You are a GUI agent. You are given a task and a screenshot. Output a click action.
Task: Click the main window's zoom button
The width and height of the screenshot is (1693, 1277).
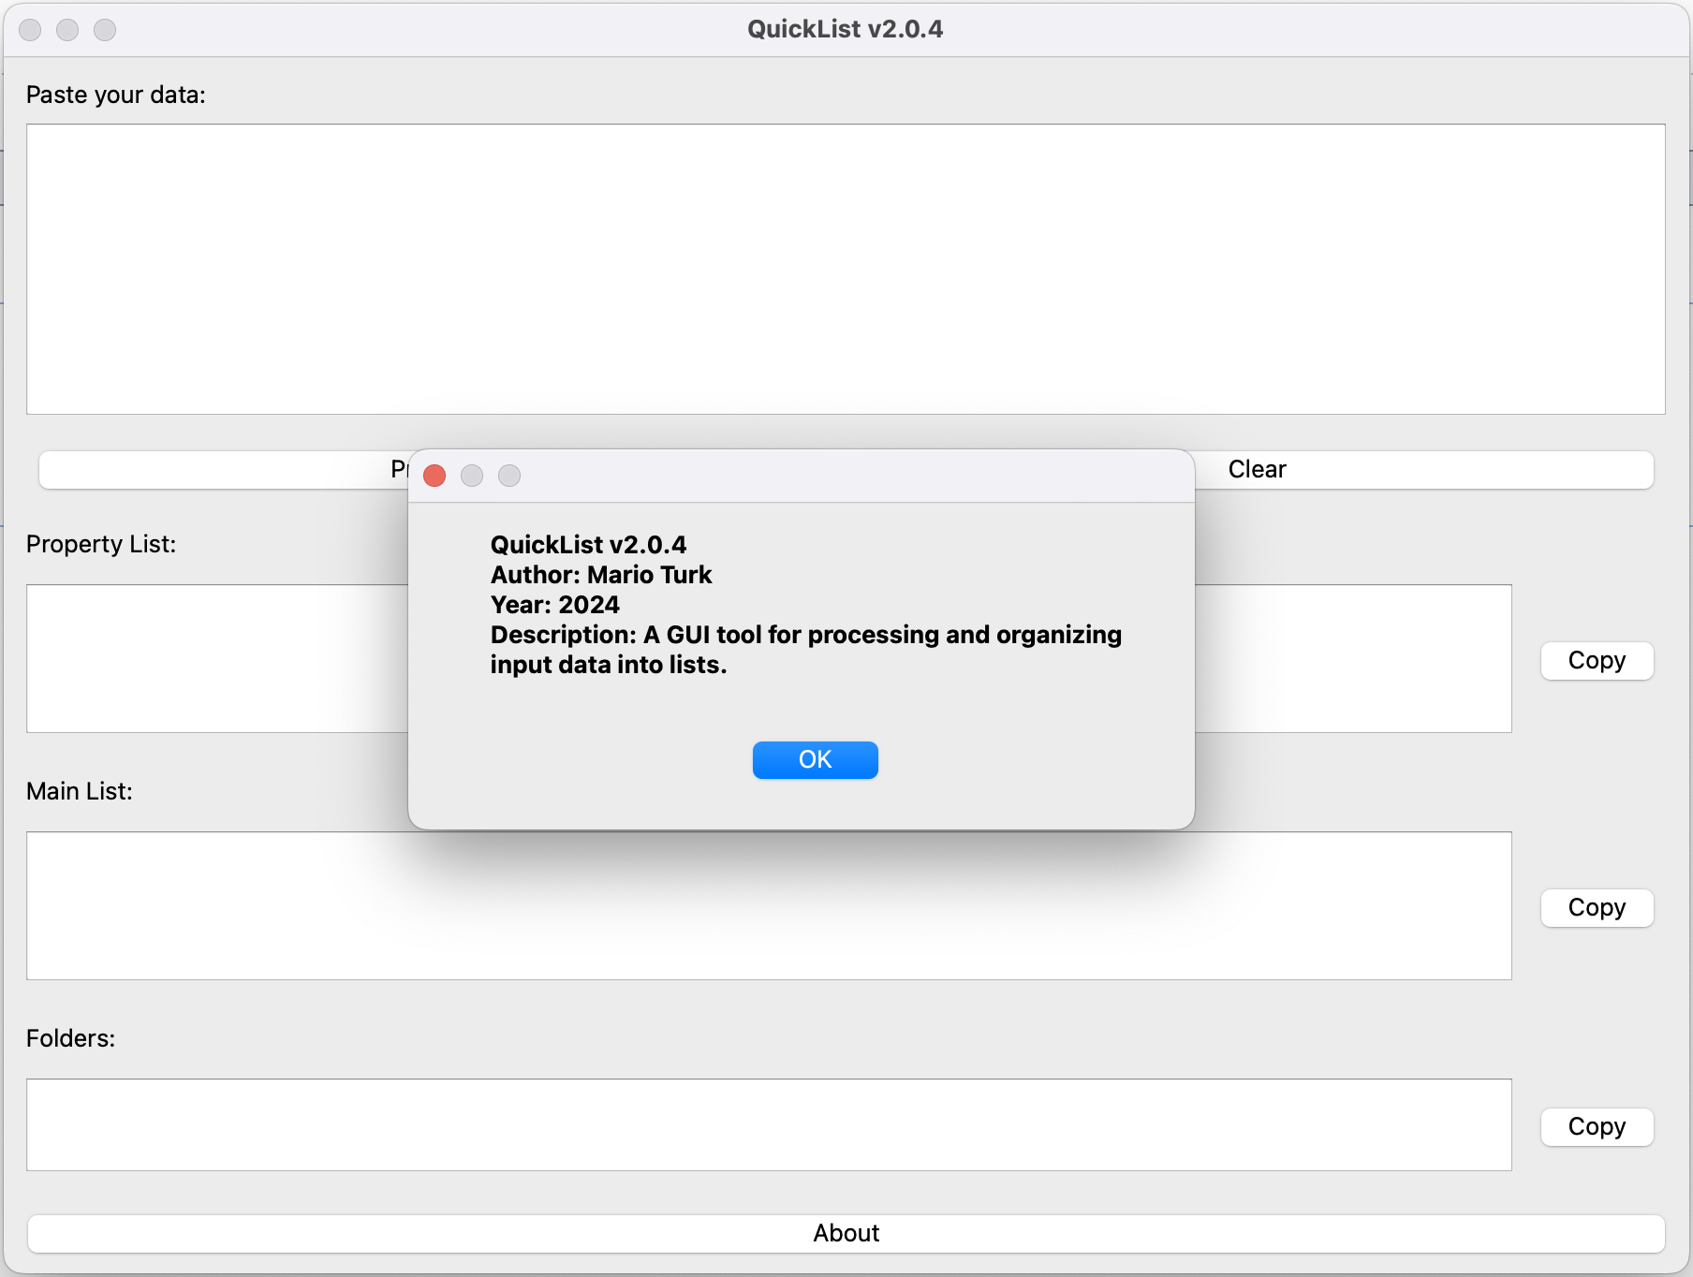[x=105, y=30]
